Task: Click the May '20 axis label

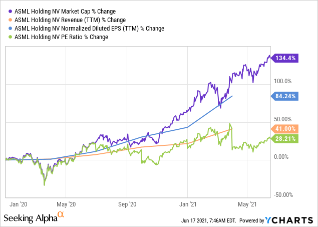Action: (x=66, y=204)
